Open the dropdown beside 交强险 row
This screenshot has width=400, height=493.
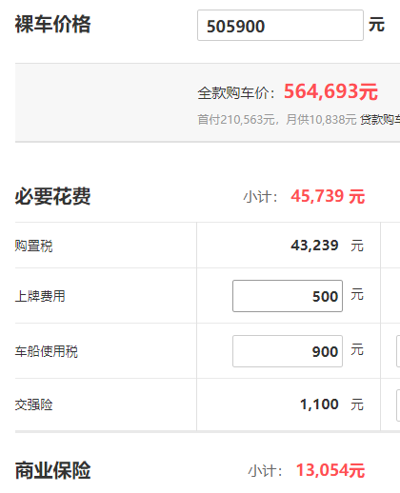point(398,405)
